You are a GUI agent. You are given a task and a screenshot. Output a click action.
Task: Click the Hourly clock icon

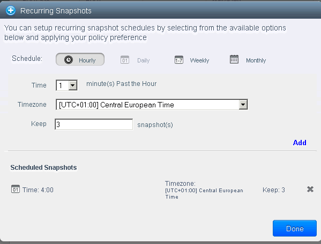click(69, 60)
